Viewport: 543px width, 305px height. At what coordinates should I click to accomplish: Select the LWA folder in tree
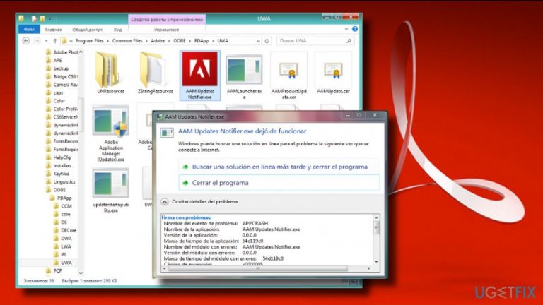click(63, 246)
